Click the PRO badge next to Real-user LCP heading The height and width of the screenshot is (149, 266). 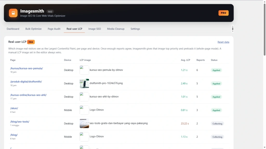point(31,42)
